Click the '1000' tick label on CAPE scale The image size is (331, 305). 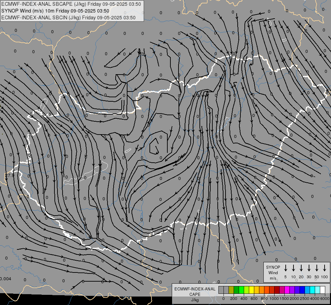coord(274,299)
